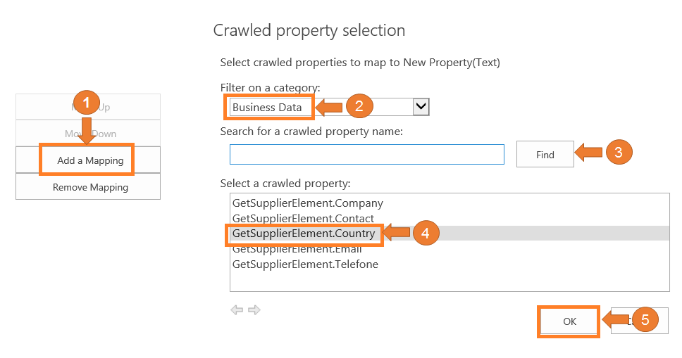Click the orange step 5 callout badge
Image resolution: width=682 pixels, height=358 pixels.
coord(645,319)
